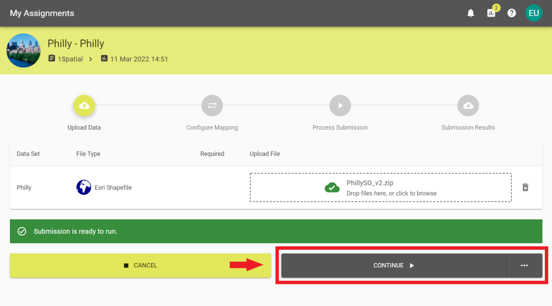Open the notifications bell

[x=471, y=13]
